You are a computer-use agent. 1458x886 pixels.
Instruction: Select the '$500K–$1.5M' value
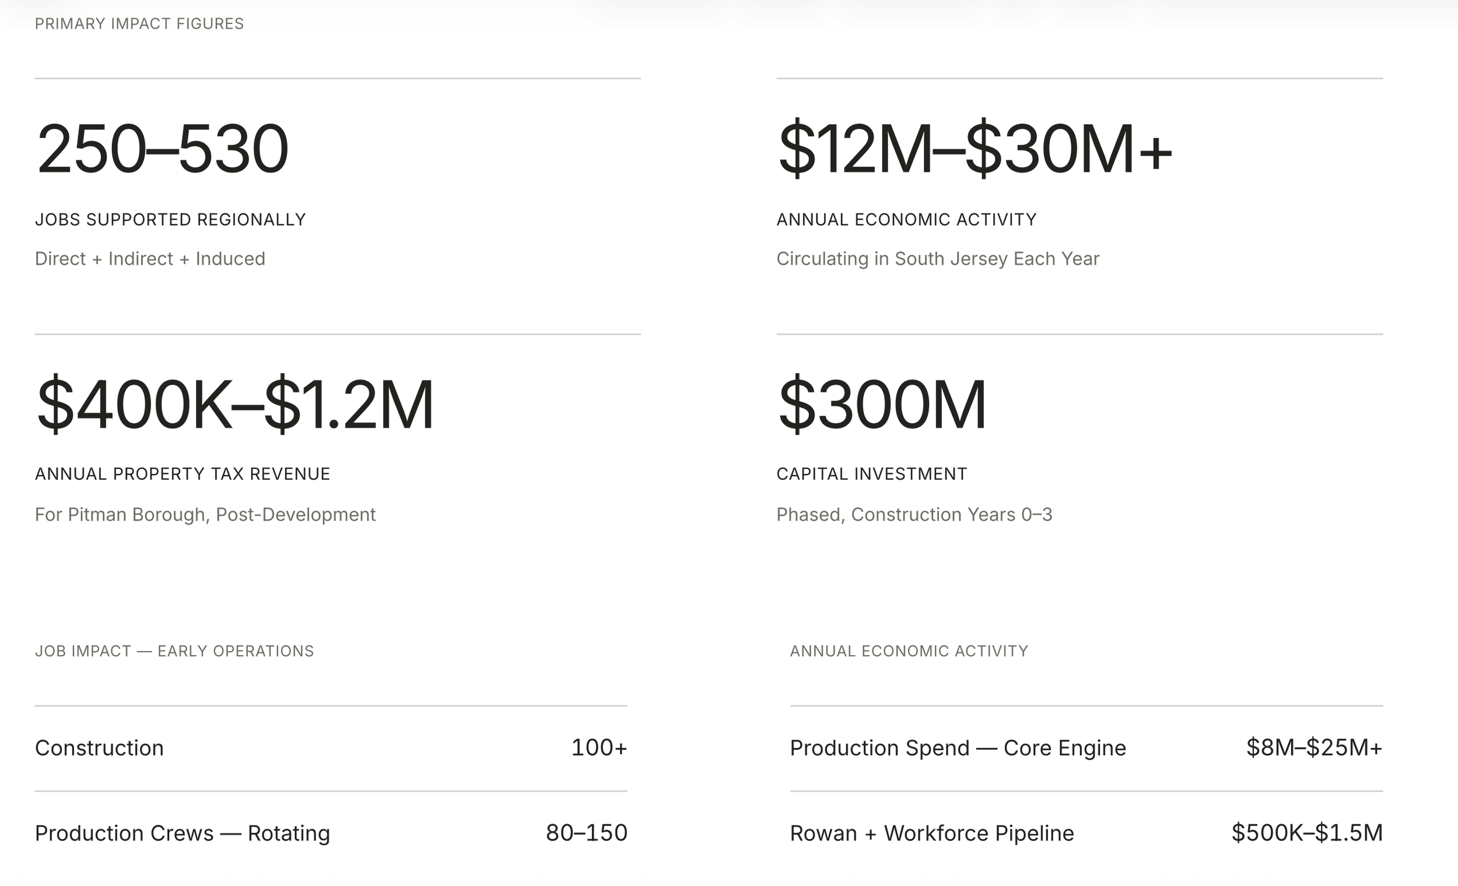[1307, 833]
